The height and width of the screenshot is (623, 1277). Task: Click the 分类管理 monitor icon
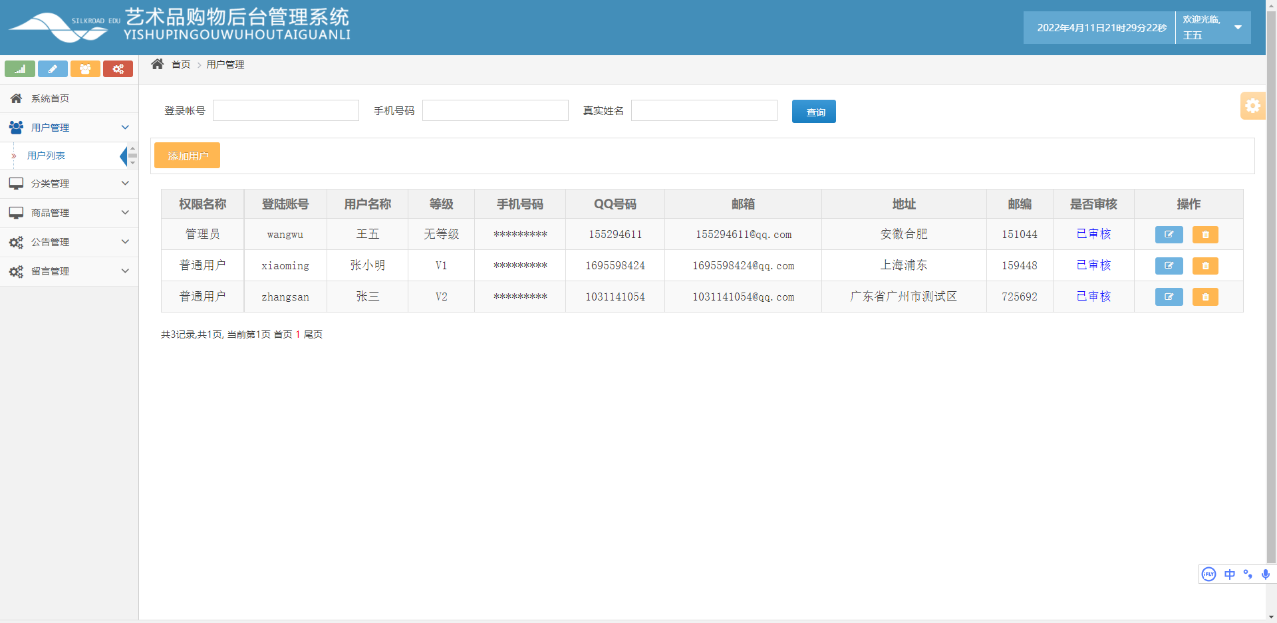coord(16,184)
